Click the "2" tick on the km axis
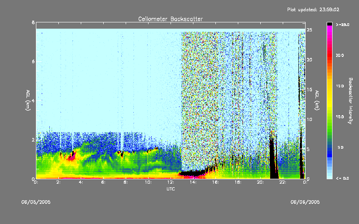Screen dimensions: 359x224 (x=33, y=140)
